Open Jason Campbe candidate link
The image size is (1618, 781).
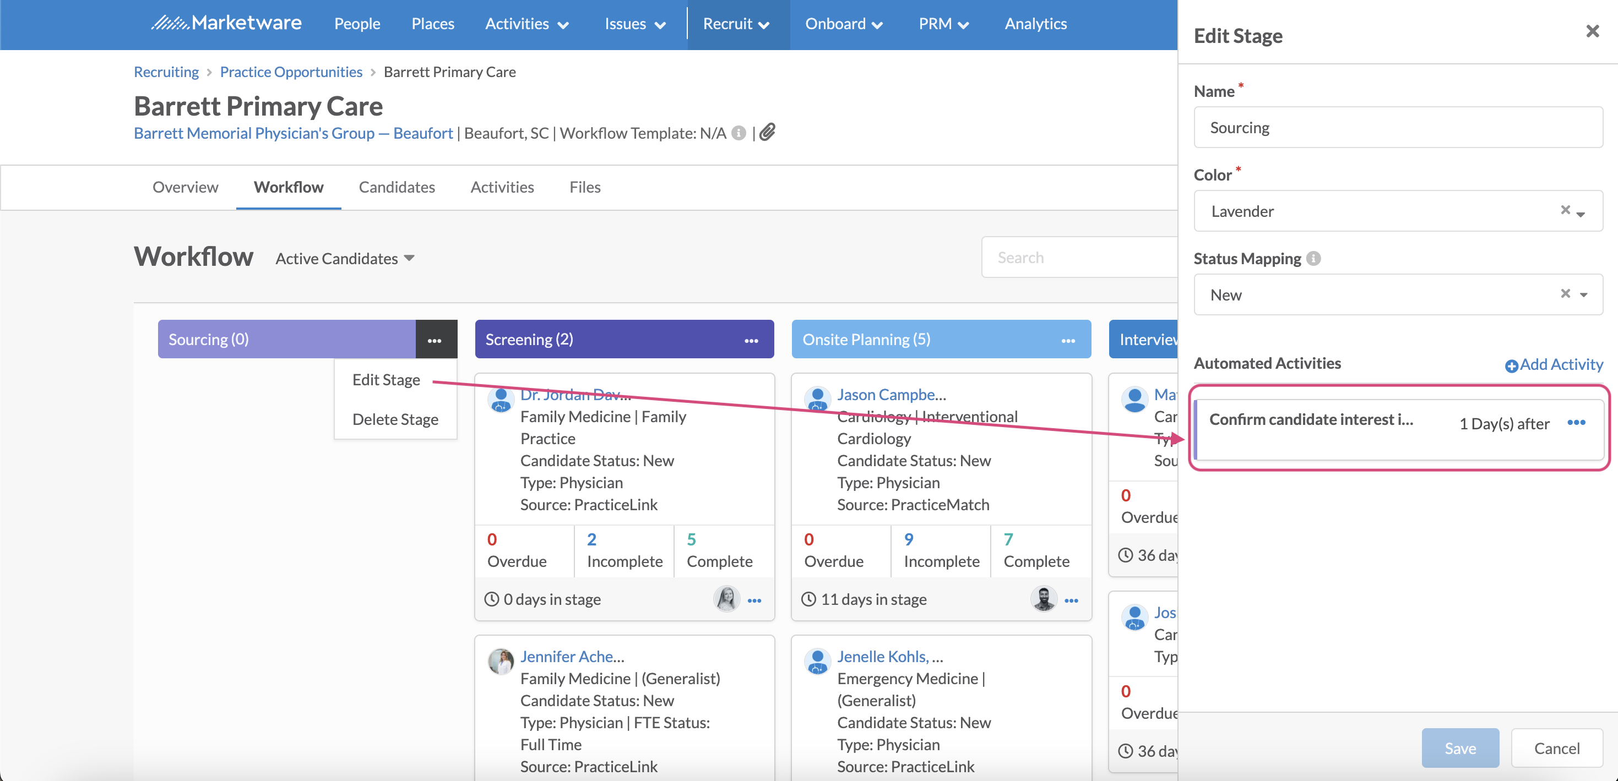click(891, 395)
